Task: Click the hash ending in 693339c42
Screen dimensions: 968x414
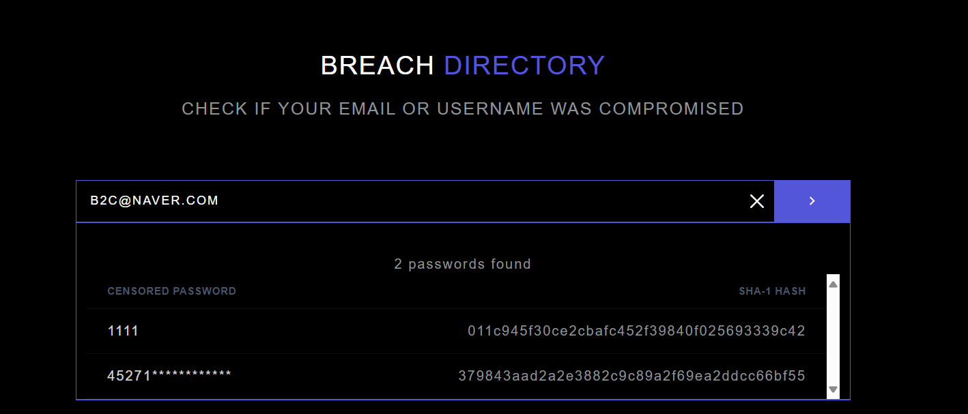Action: pyautogui.click(x=636, y=331)
